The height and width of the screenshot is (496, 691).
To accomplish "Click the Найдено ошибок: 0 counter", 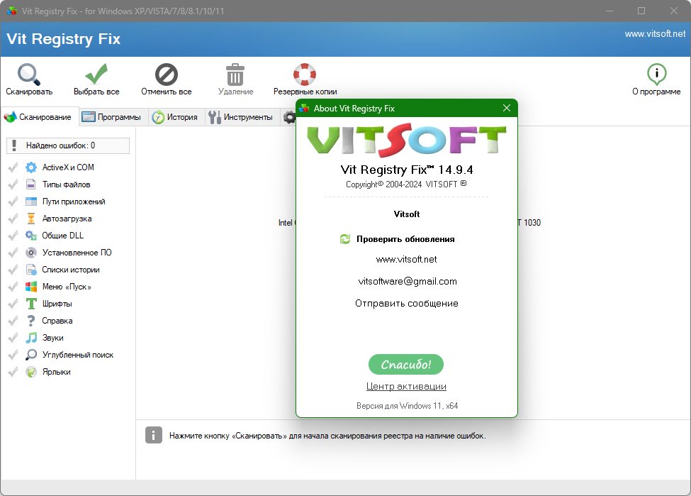I will click(68, 145).
